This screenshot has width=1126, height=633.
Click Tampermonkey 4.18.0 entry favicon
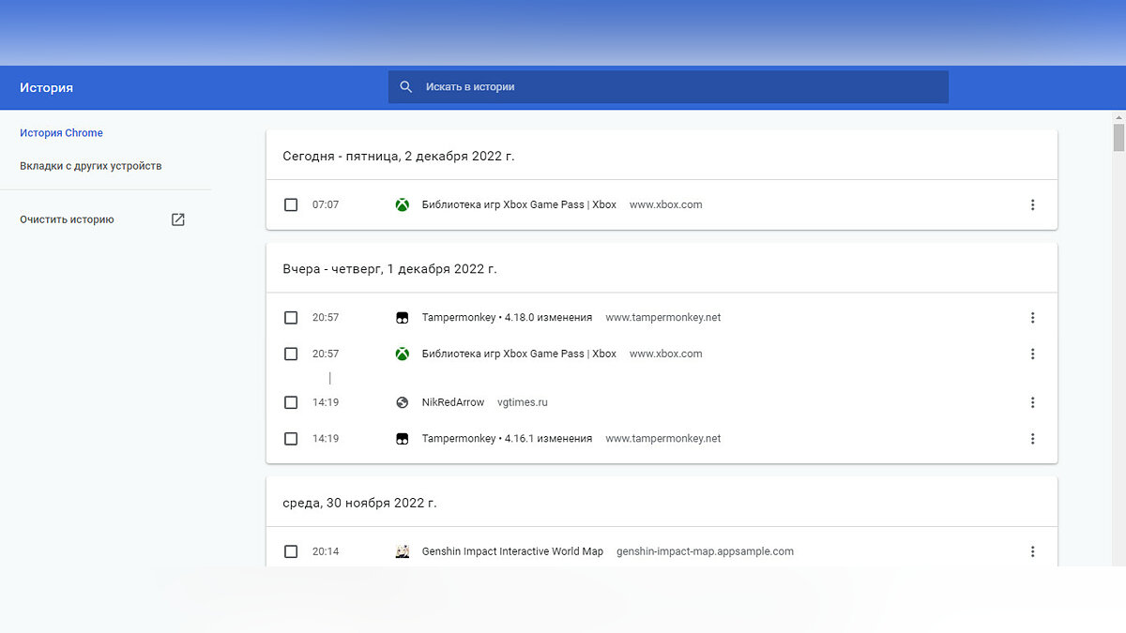pos(402,318)
